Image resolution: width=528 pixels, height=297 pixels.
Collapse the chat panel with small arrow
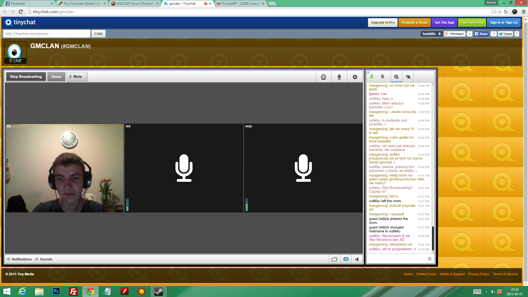(x=368, y=72)
